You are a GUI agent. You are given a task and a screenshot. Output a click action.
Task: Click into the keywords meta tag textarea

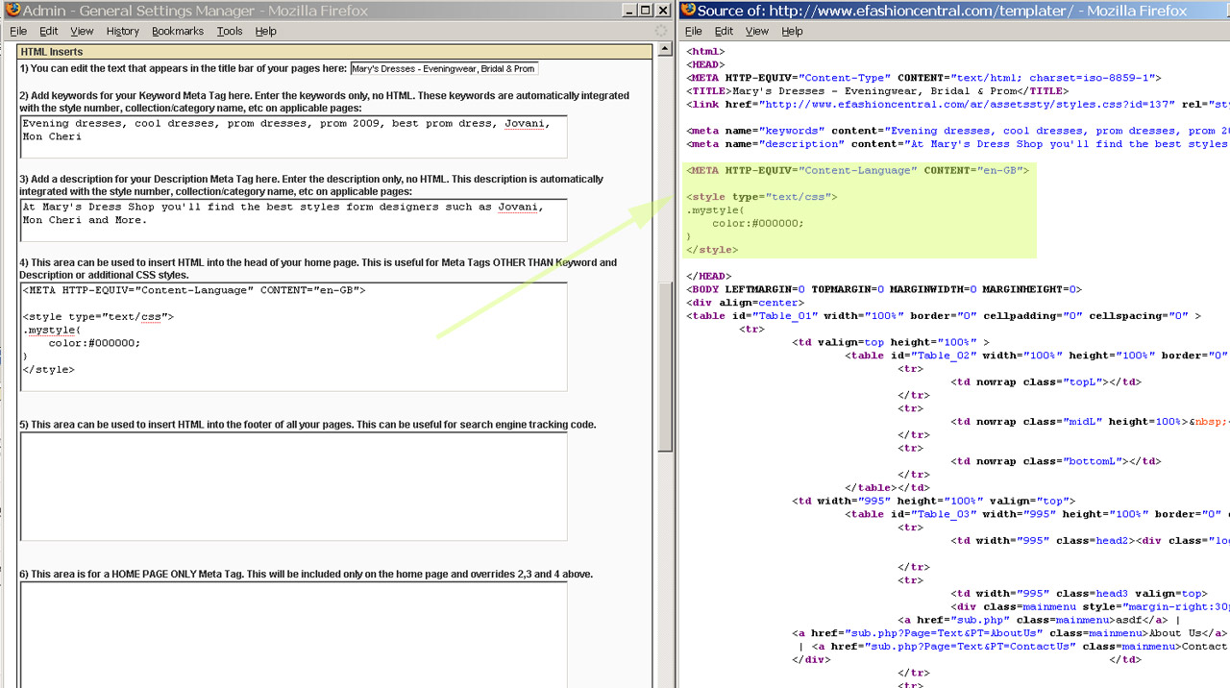pyautogui.click(x=293, y=136)
